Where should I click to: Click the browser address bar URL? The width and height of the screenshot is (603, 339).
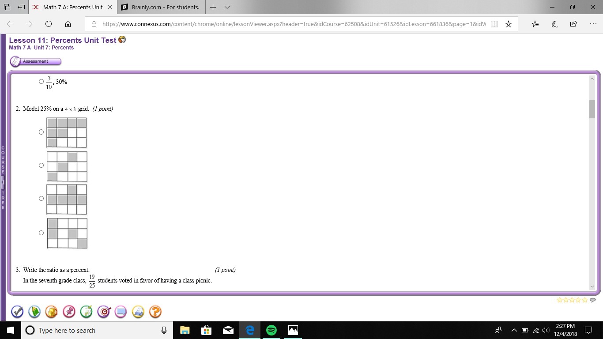(x=294, y=24)
